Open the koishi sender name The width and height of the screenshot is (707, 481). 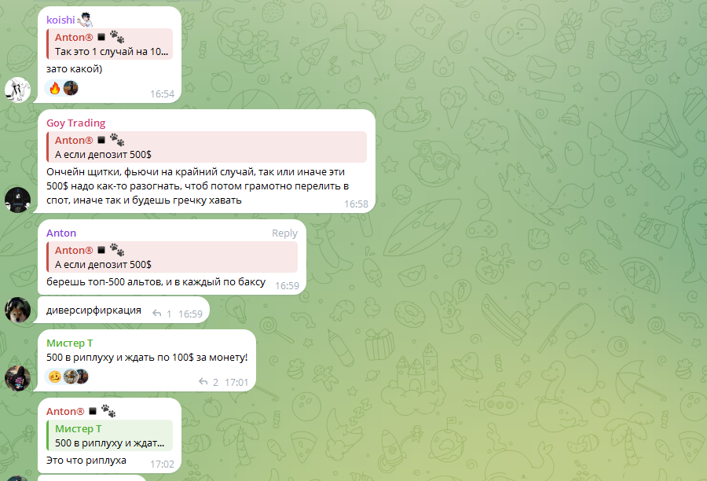pos(60,20)
